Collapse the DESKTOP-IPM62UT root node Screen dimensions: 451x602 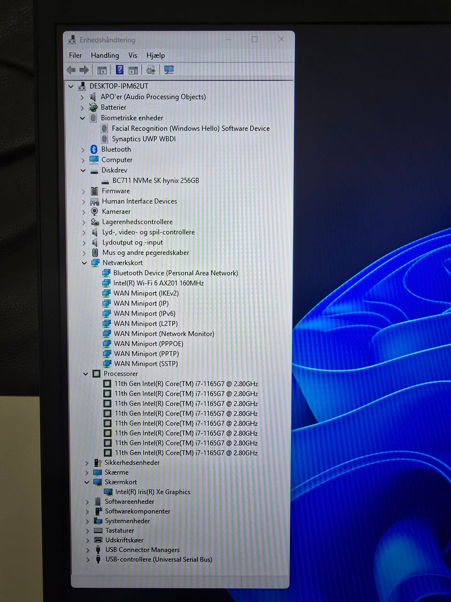(70, 86)
